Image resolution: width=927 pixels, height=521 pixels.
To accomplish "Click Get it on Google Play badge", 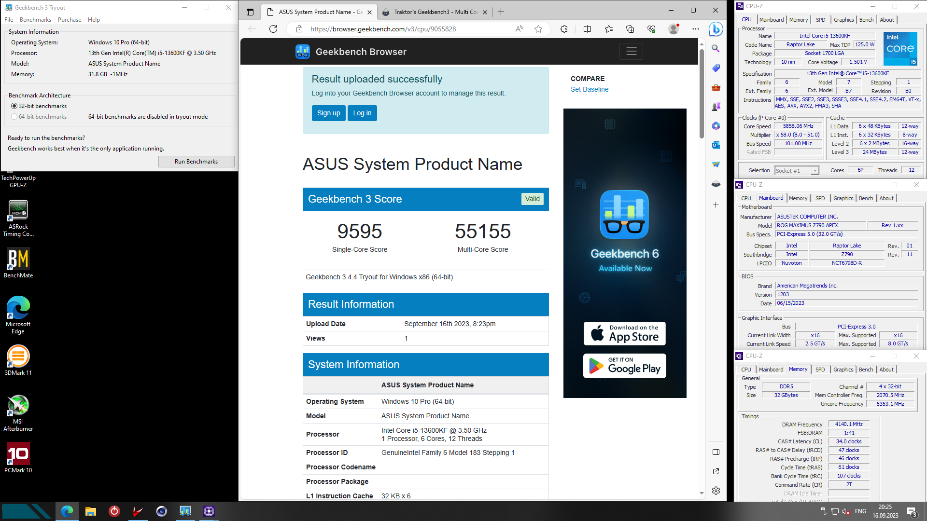I will pyautogui.click(x=625, y=366).
